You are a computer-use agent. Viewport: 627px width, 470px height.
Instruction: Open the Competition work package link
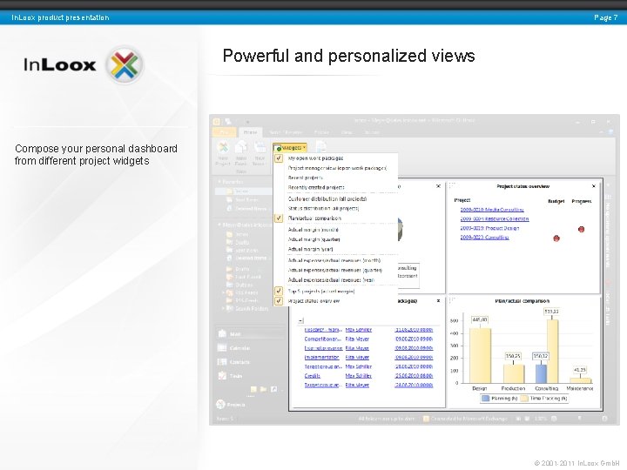(323, 339)
